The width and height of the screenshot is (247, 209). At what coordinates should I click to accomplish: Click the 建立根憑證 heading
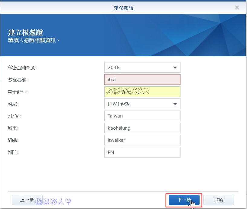click(x=25, y=32)
